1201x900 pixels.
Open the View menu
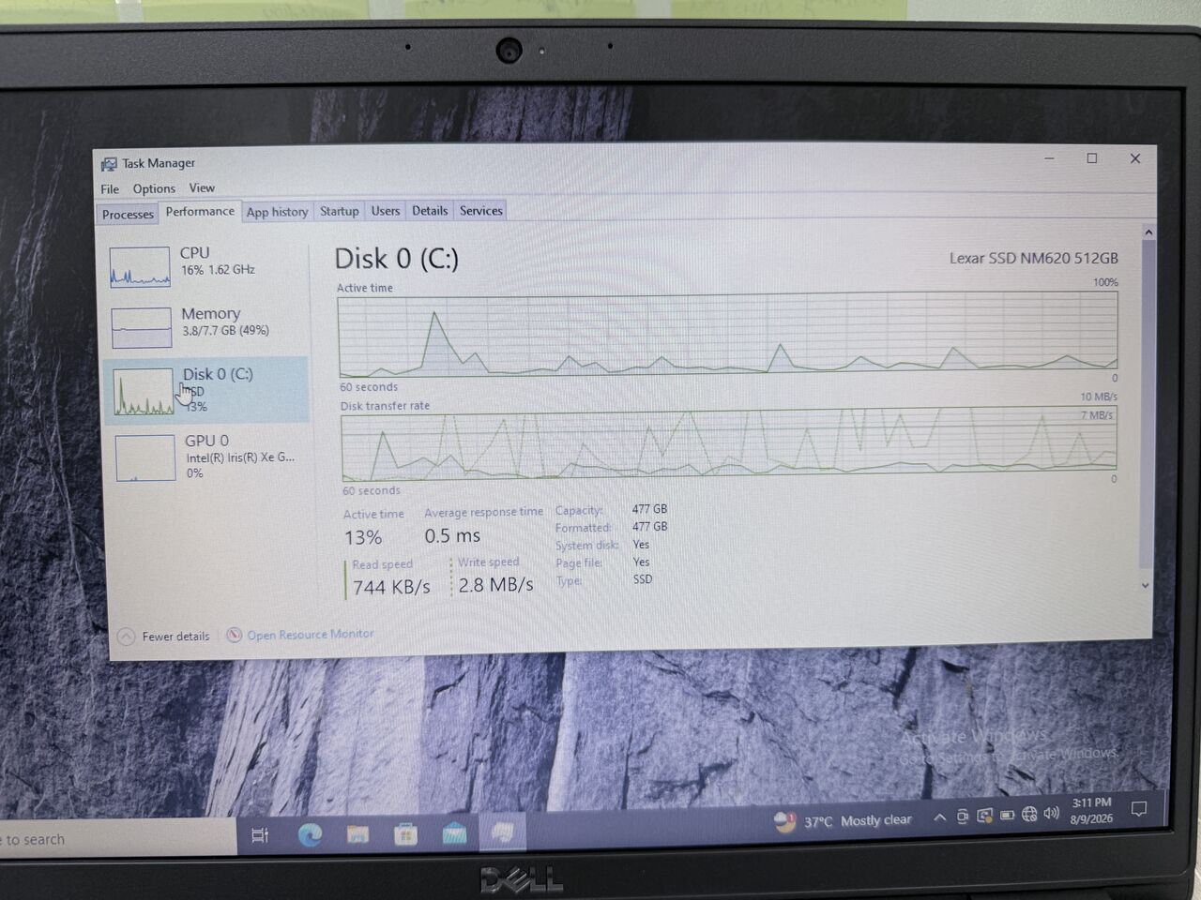202,187
